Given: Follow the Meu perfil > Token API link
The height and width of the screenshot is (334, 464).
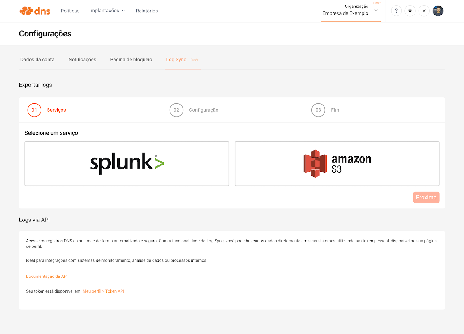Looking at the screenshot, I should (103, 291).
